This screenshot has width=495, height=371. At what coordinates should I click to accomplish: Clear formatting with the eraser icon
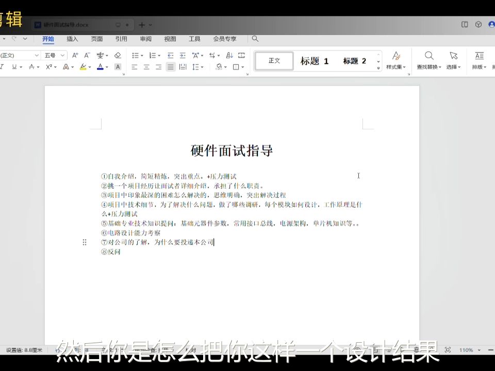(118, 55)
